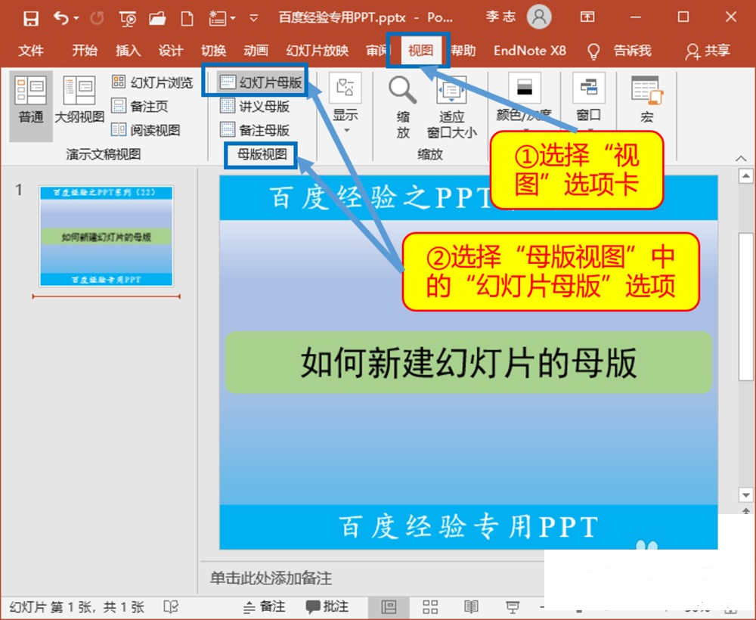The height and width of the screenshot is (620, 756).
Task: Click the previous slide double-arrow button
Action: tap(746, 510)
